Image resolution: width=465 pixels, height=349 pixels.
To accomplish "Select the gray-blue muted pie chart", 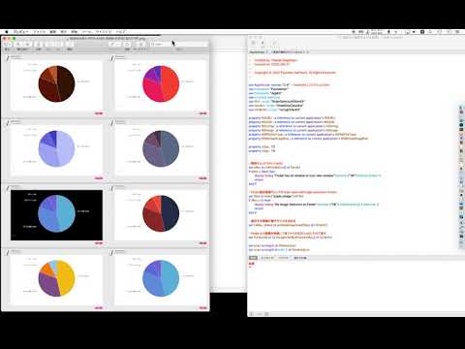I will tap(161, 148).
